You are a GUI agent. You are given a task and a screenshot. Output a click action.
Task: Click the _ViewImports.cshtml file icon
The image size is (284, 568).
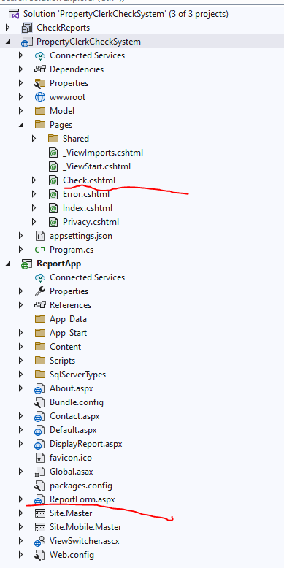tap(53, 153)
